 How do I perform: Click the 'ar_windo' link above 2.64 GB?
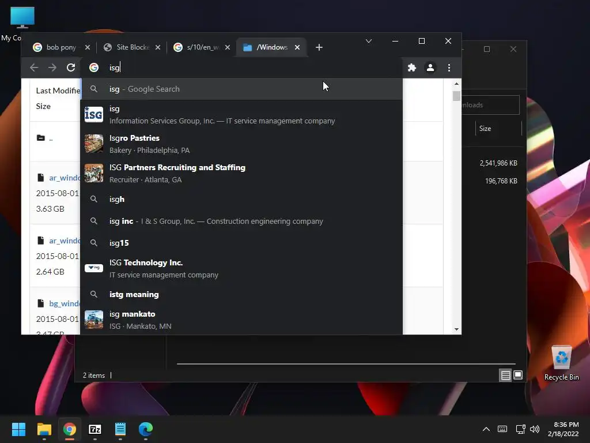(x=65, y=241)
